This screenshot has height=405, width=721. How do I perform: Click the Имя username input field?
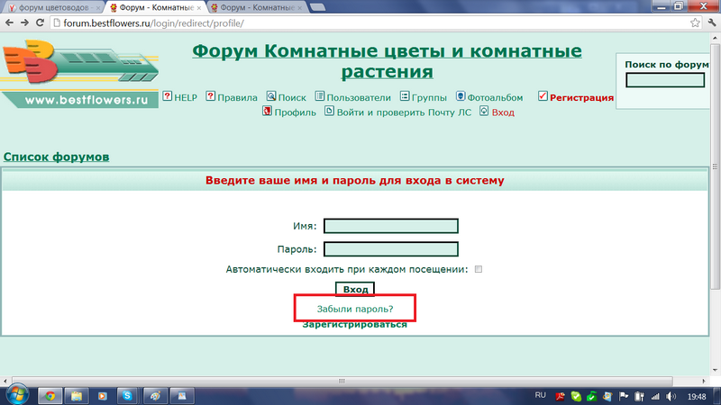click(x=391, y=226)
